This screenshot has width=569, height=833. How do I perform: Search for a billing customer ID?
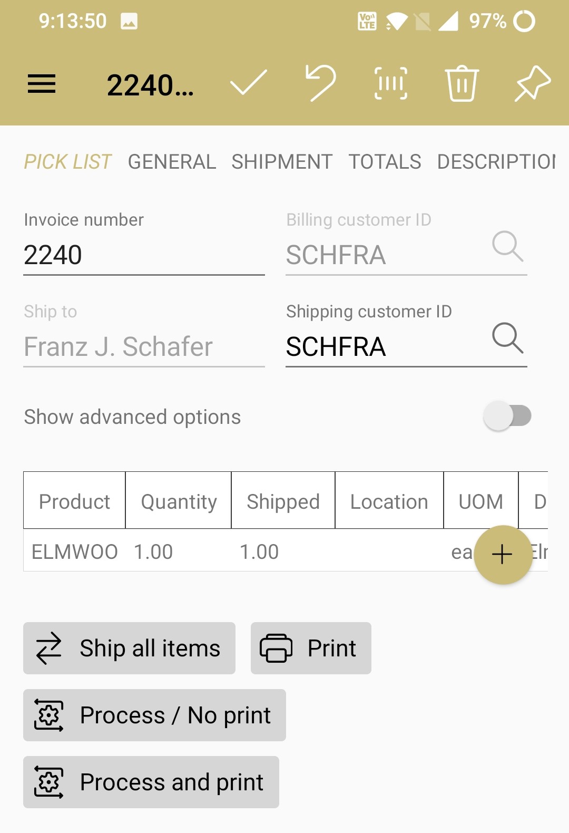coord(507,246)
